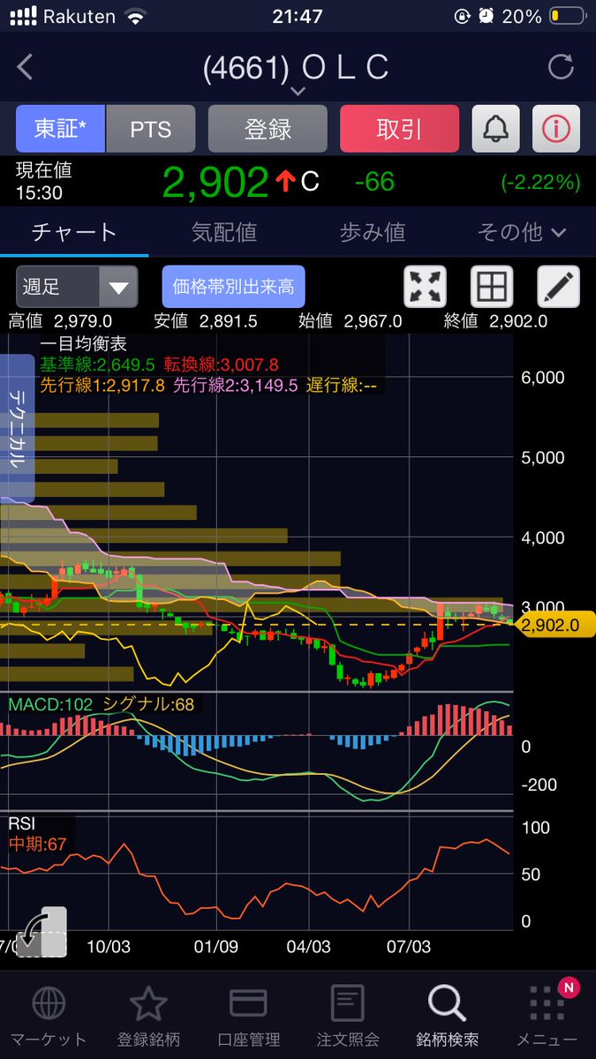Select the pencil drawing tool icon
The image size is (596, 1059).
(559, 287)
